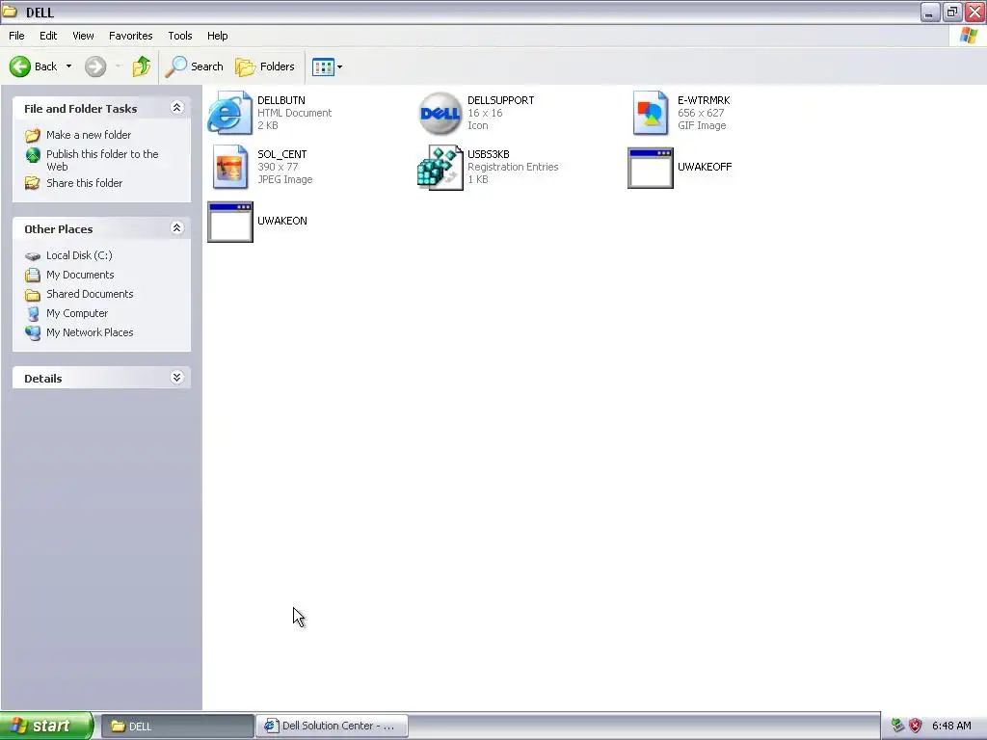The height and width of the screenshot is (740, 987).
Task: Click the My Documents icon in sidebar
Action: tap(33, 275)
